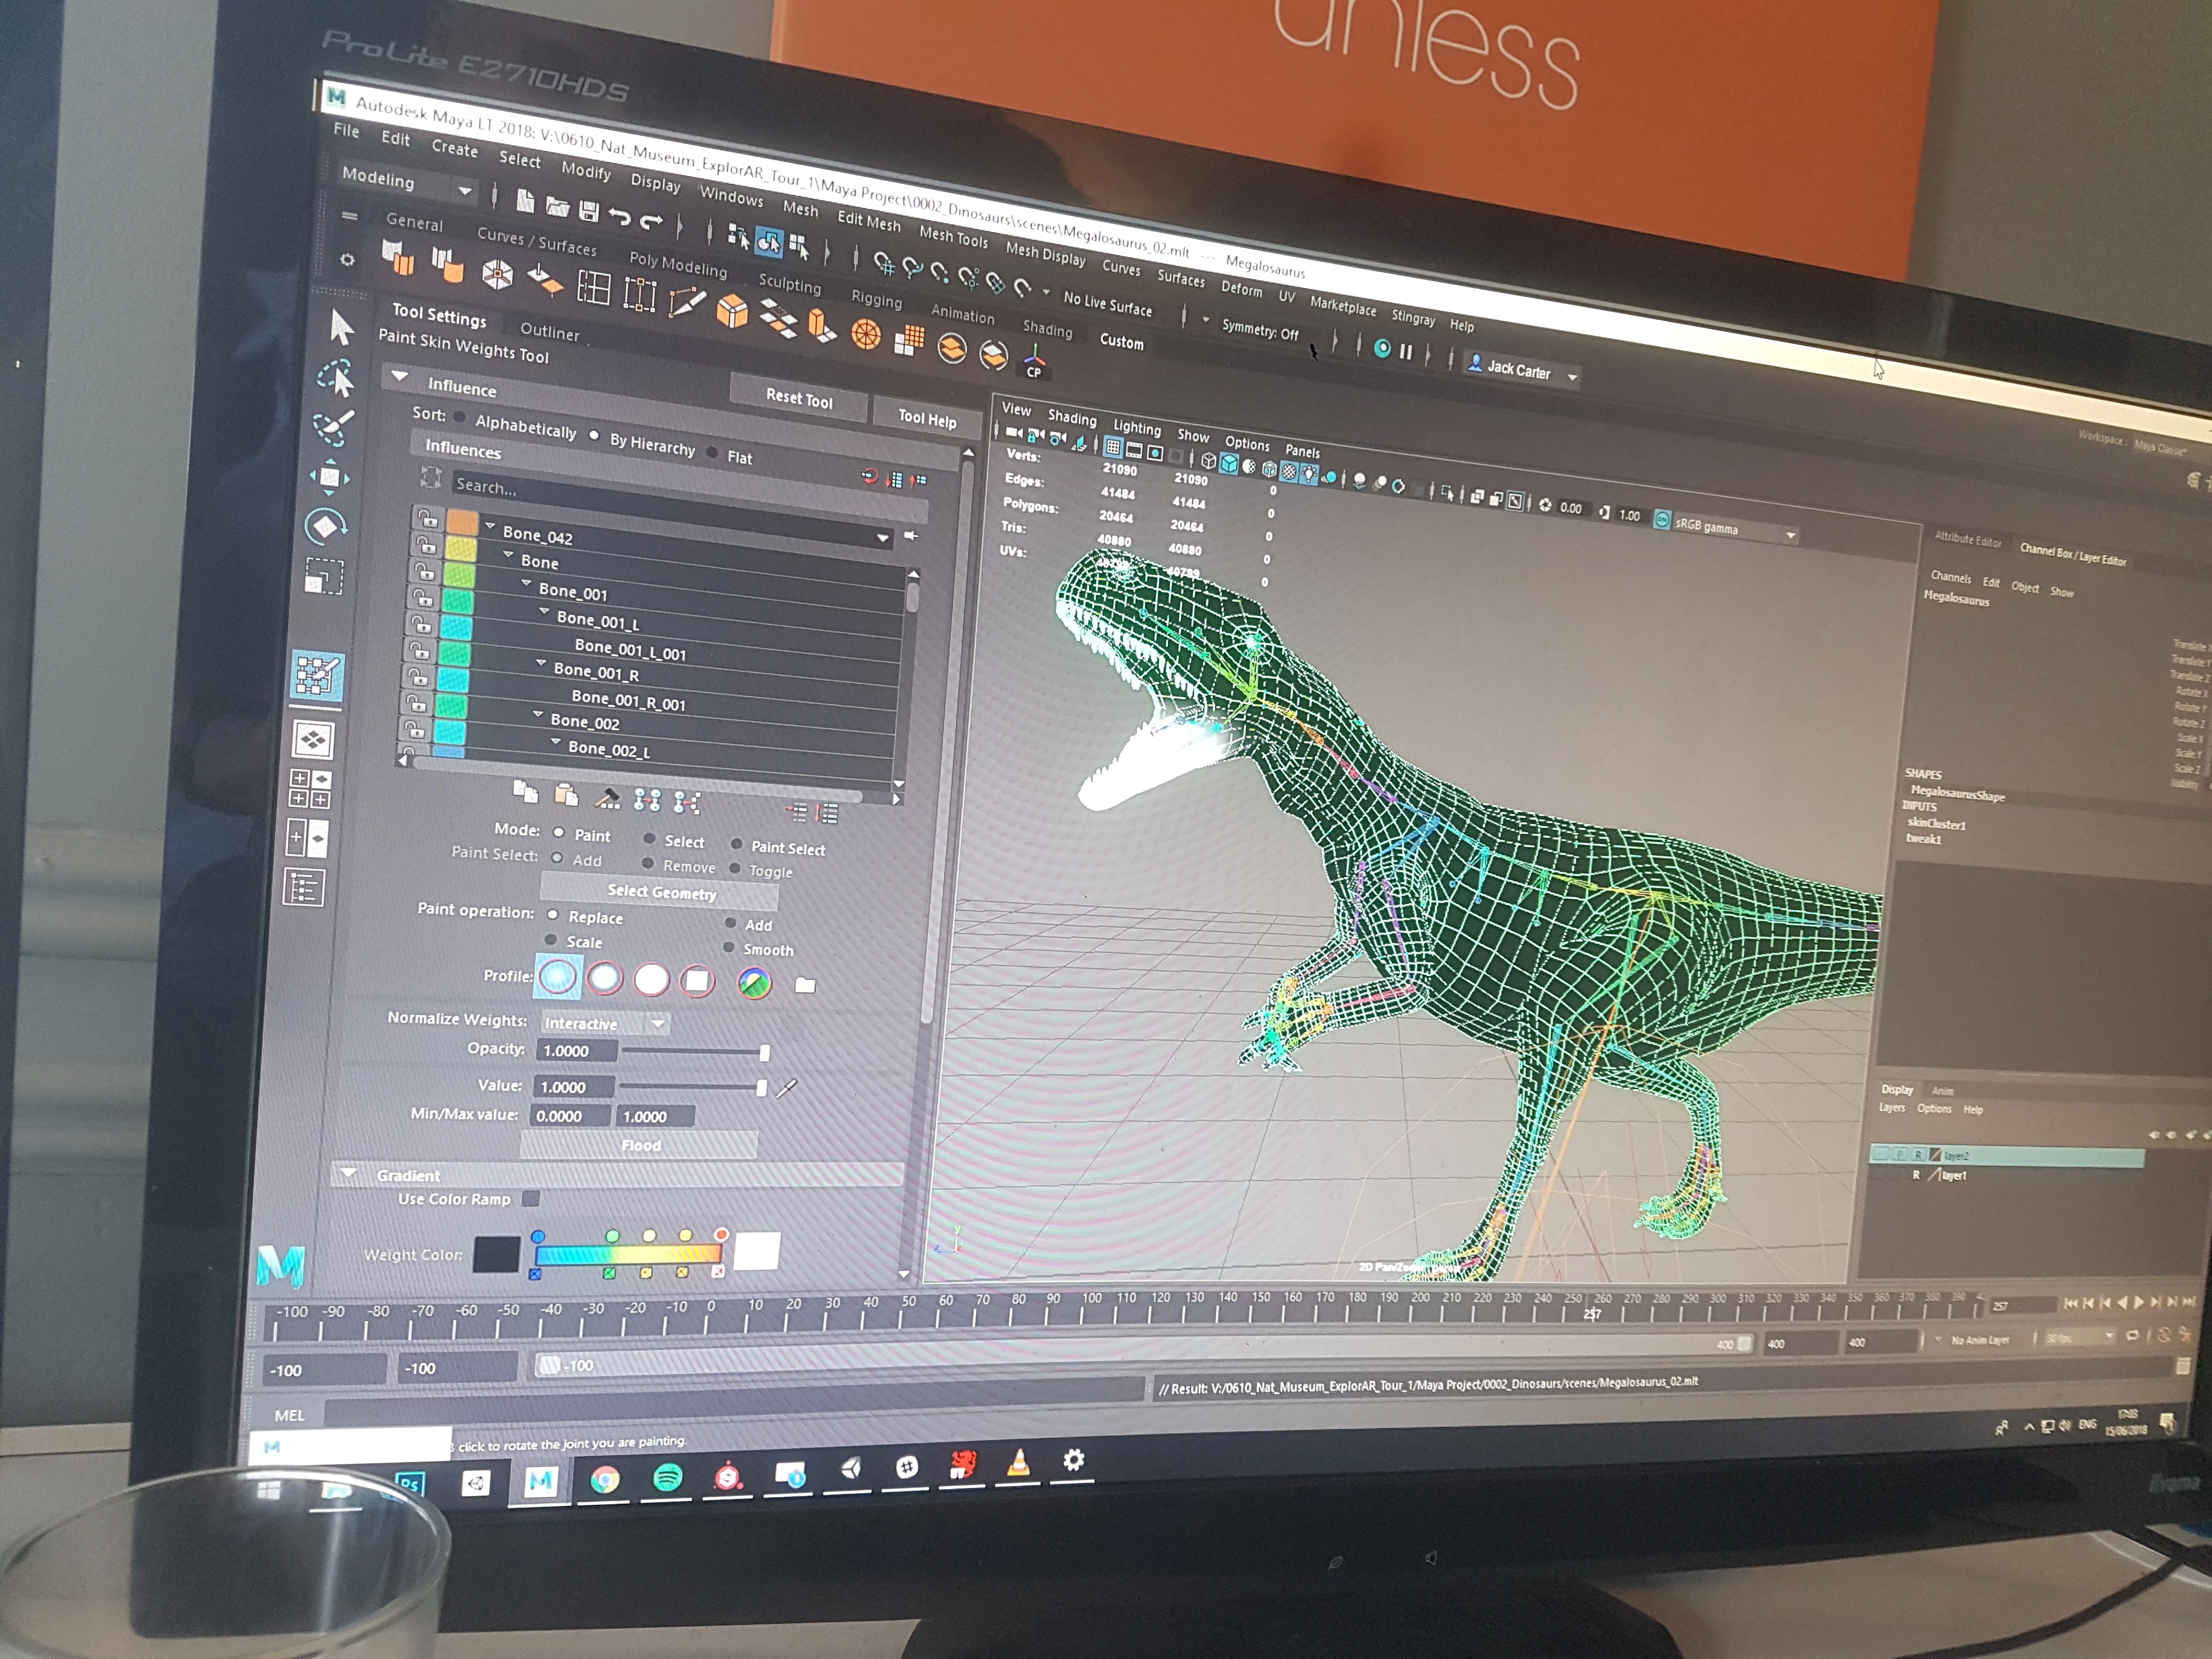The image size is (2212, 1659).
Task: Select Mode Paint Select radio button
Action: pos(737,844)
